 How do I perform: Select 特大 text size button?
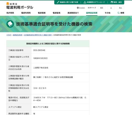pos(120,8)
